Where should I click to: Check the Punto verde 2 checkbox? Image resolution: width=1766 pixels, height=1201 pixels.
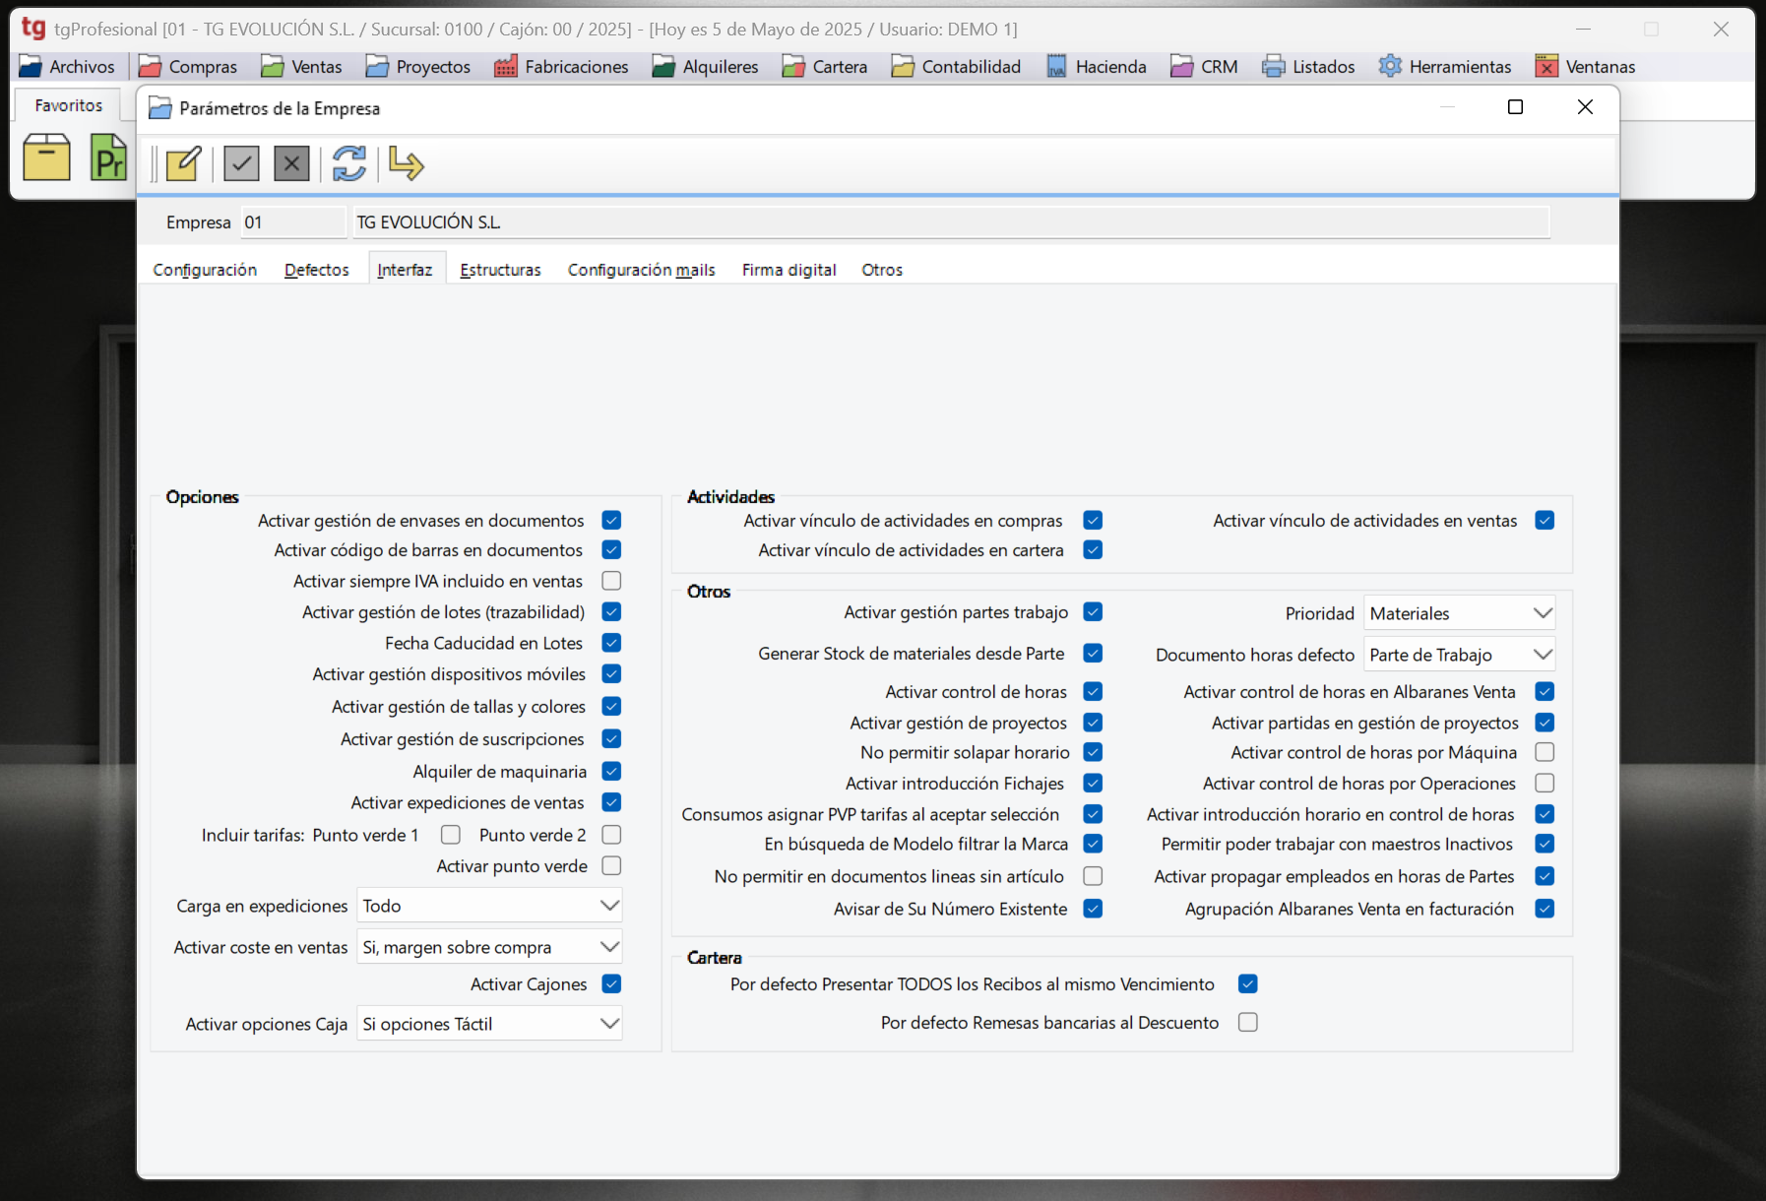(611, 835)
